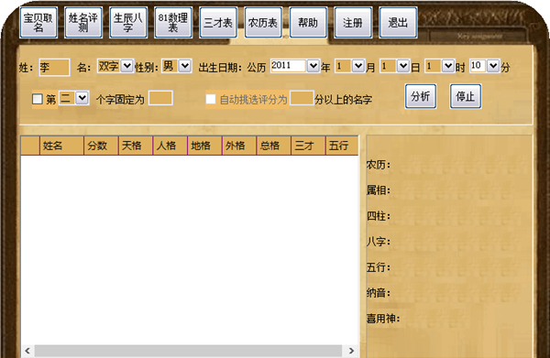Open the 宝贝取名 tab

tap(38, 22)
